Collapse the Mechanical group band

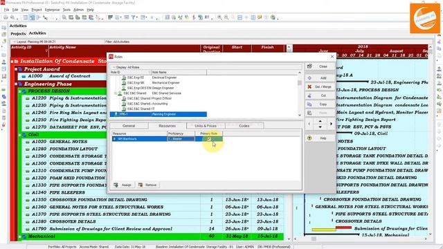click(20, 237)
